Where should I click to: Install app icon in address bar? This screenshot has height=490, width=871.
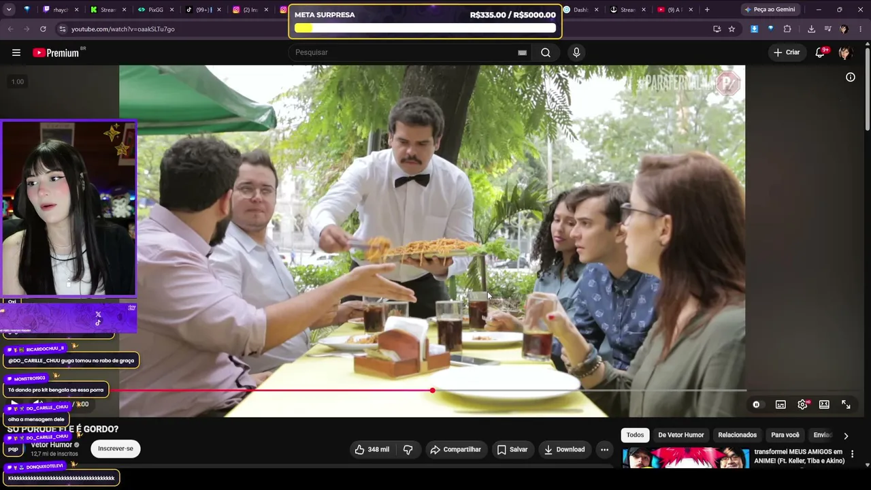[717, 29]
